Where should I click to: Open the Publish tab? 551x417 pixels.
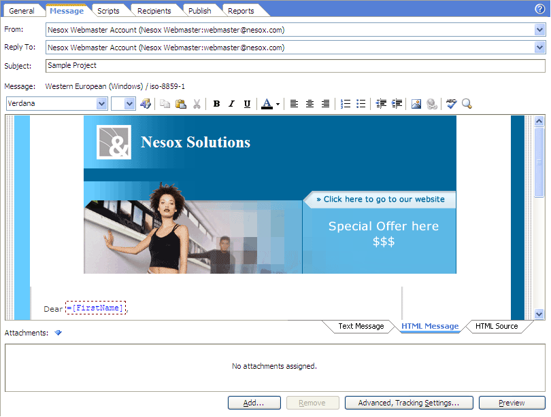coord(199,11)
